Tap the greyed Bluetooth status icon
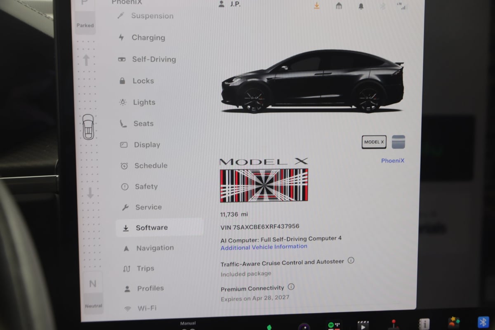The width and height of the screenshot is (495, 330). coord(382,6)
